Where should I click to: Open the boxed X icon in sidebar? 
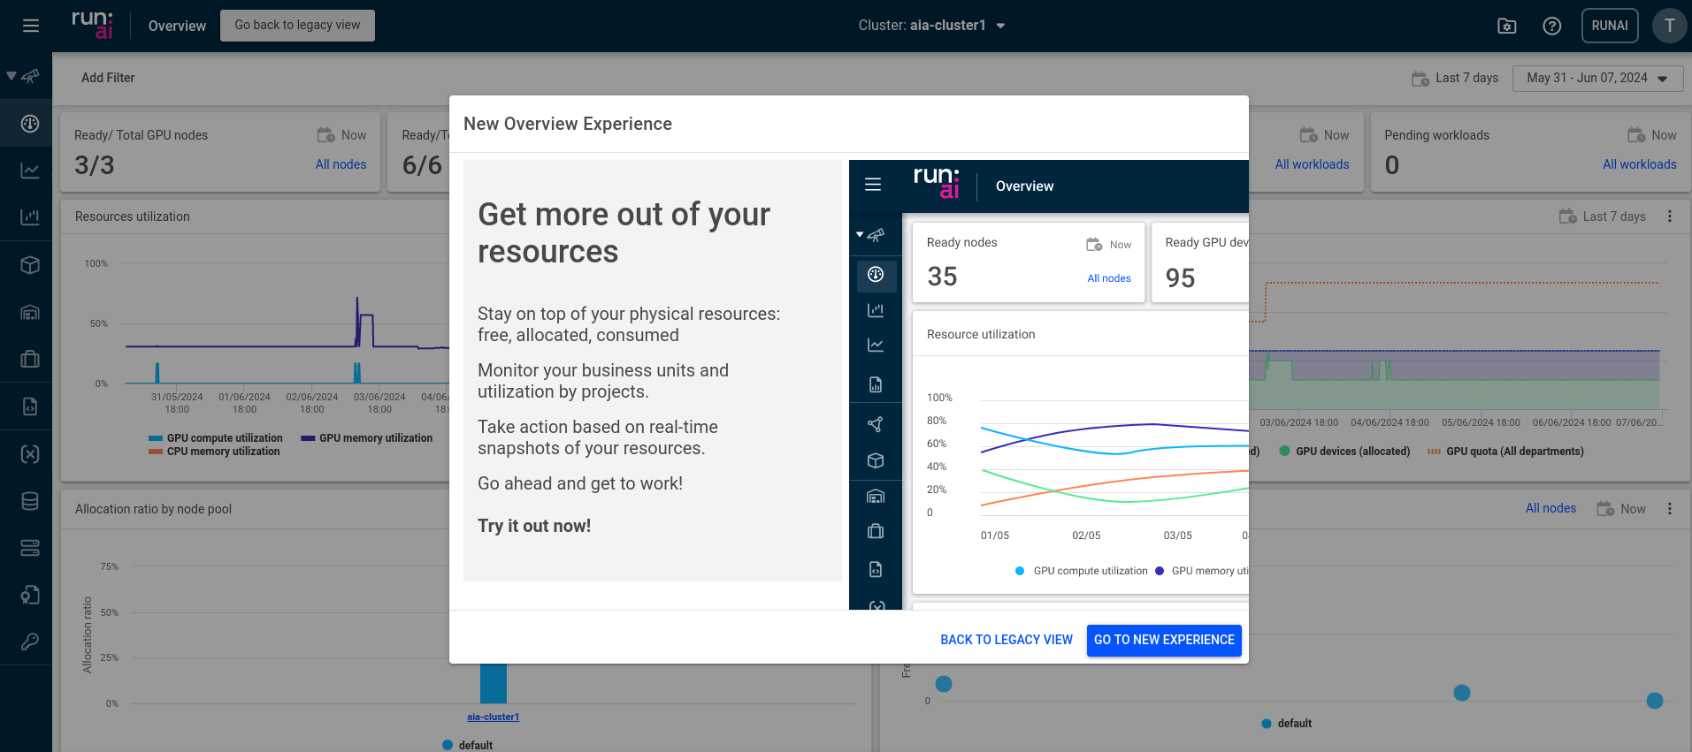(30, 454)
